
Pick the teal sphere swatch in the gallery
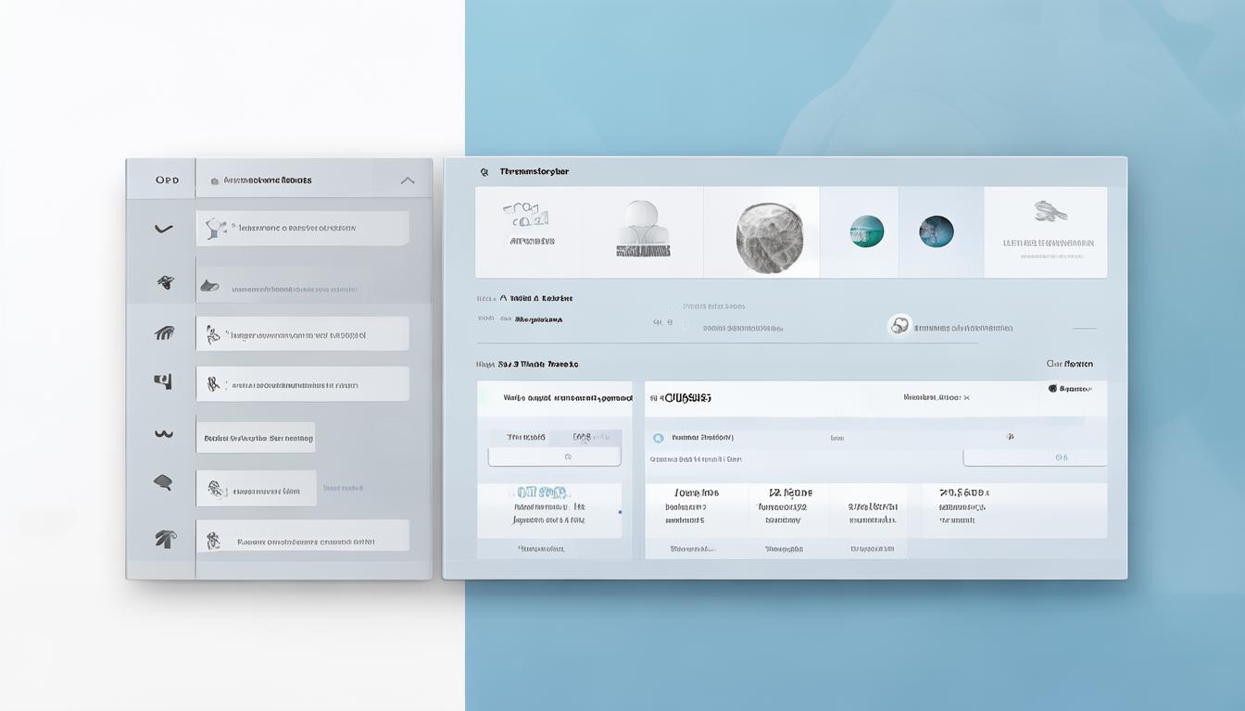coord(867,231)
